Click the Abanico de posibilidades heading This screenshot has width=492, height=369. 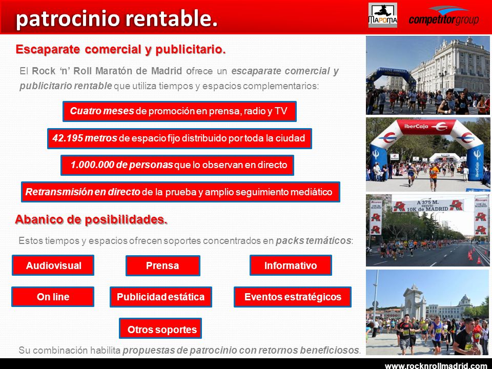tap(91, 220)
